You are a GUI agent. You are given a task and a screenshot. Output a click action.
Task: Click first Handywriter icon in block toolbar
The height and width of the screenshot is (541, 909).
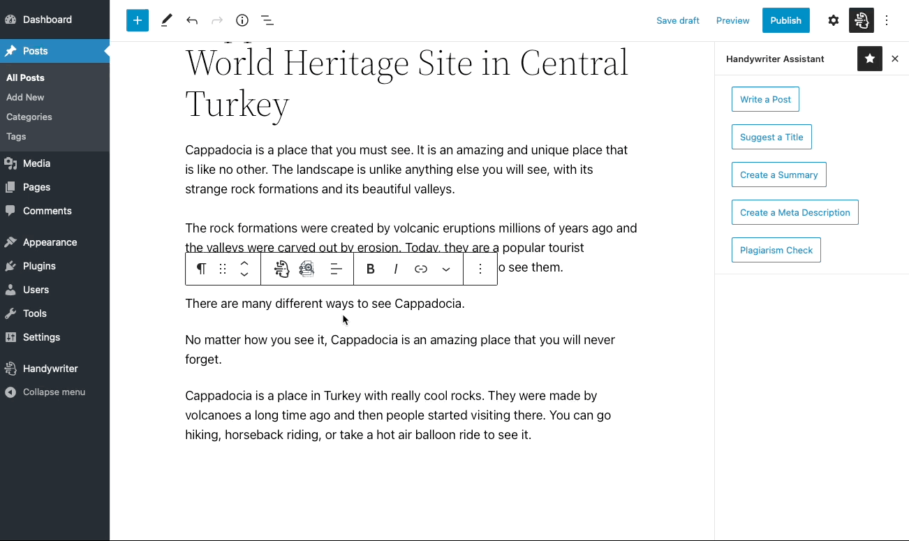pyautogui.click(x=281, y=269)
